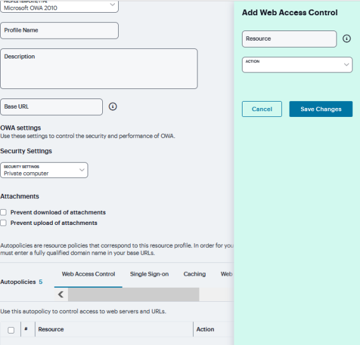Open the Caching tab

[194, 274]
